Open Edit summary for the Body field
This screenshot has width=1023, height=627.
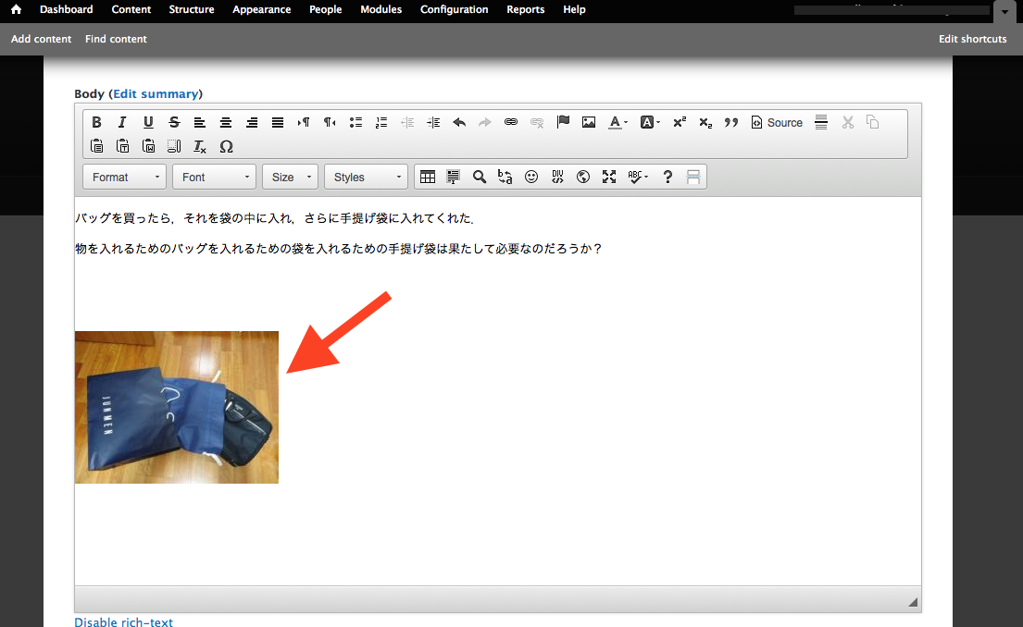[x=156, y=93]
